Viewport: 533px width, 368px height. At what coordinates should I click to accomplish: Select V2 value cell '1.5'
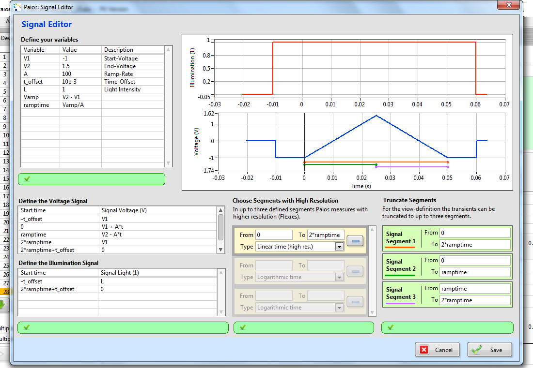(80, 66)
